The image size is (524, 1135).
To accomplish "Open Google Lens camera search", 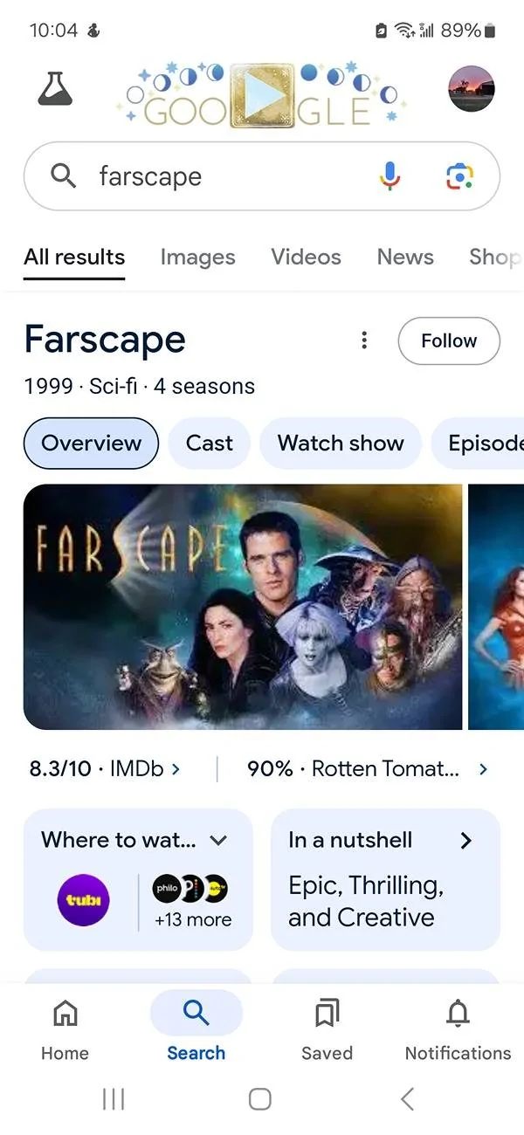I will (x=459, y=176).
